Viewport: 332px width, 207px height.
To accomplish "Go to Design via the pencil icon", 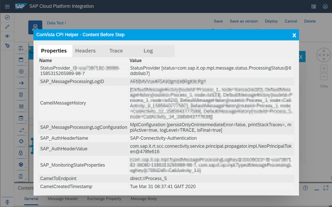I will pos(7,27).
